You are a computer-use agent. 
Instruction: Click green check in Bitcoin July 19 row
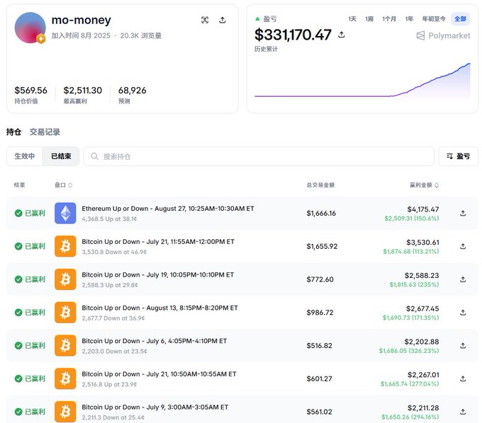[18, 279]
